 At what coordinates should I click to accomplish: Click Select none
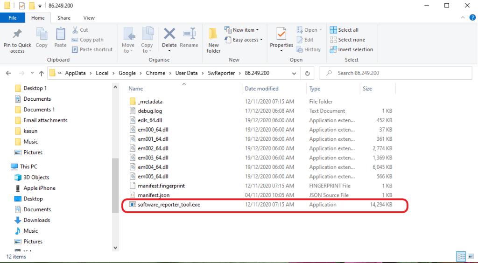point(347,40)
